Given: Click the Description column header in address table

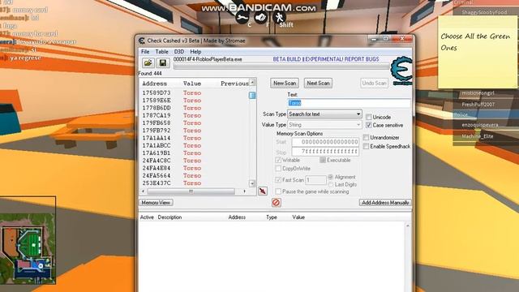Looking at the screenshot, I should [169, 217].
